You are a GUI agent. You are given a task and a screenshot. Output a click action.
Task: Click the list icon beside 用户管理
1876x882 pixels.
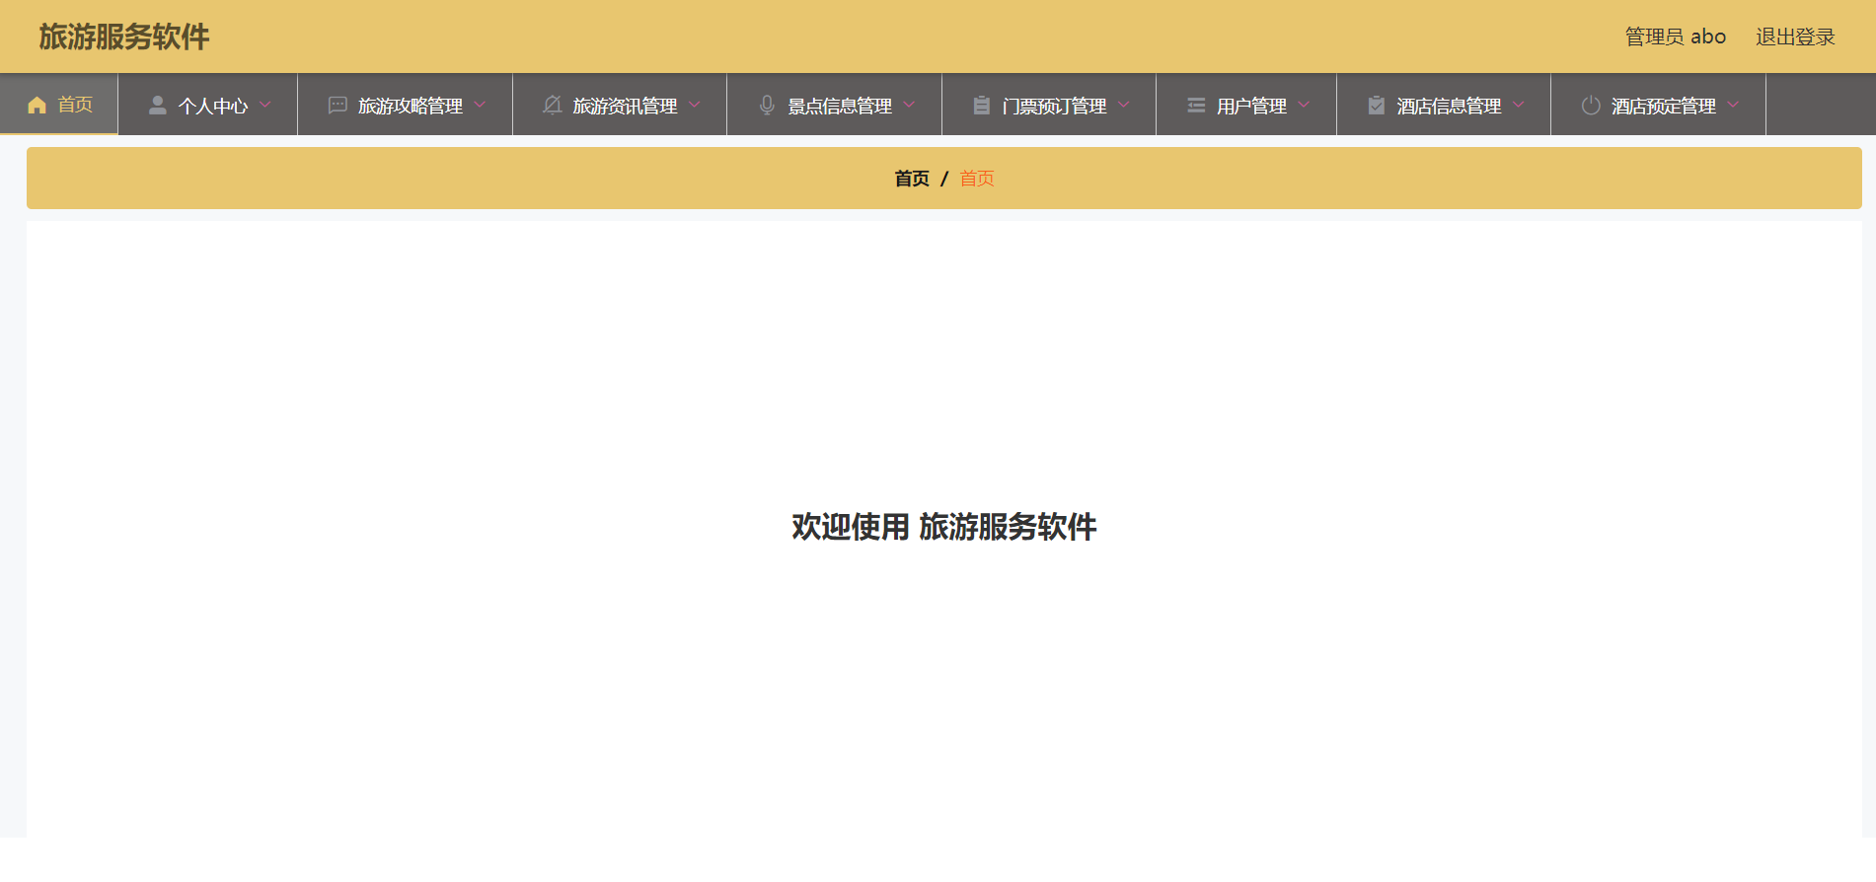(x=1196, y=106)
